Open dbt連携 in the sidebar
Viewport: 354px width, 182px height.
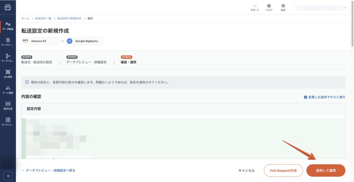coord(8,74)
